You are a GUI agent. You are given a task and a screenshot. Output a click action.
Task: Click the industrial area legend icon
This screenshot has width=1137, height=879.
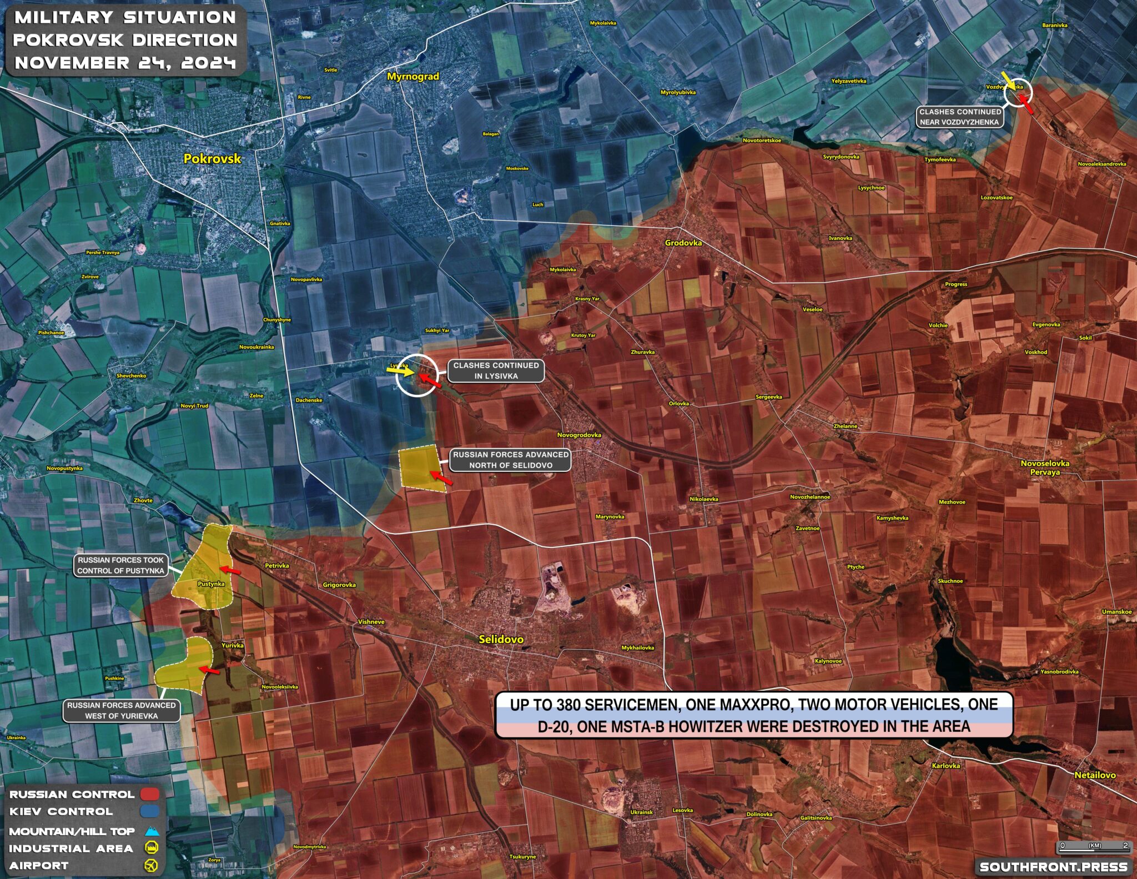[151, 848]
